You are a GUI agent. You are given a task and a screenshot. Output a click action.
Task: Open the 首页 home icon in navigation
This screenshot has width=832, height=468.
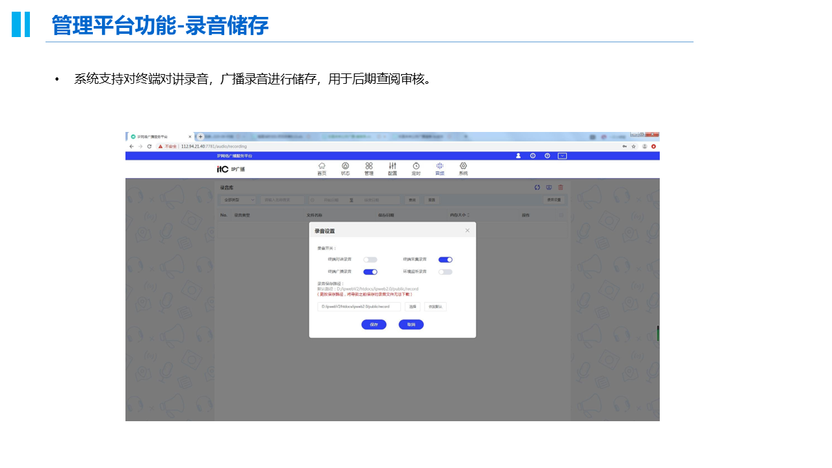point(322,168)
